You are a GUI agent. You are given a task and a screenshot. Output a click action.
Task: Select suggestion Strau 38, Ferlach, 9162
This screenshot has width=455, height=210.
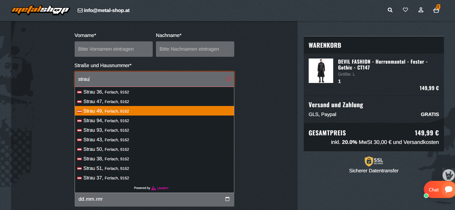154,159
